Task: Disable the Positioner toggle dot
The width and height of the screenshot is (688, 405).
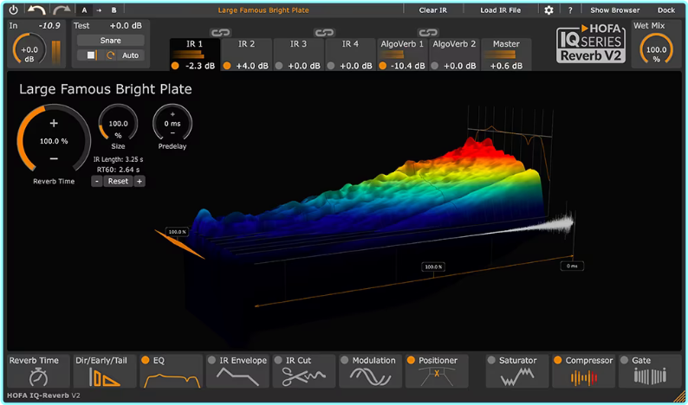Action: click(411, 360)
